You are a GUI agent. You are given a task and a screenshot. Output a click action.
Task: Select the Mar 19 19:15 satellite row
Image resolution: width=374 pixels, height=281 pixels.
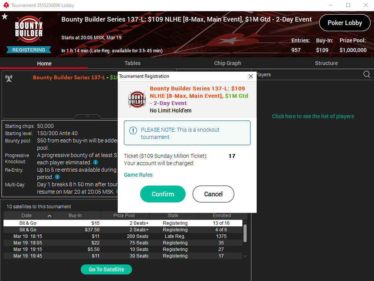click(x=123, y=249)
